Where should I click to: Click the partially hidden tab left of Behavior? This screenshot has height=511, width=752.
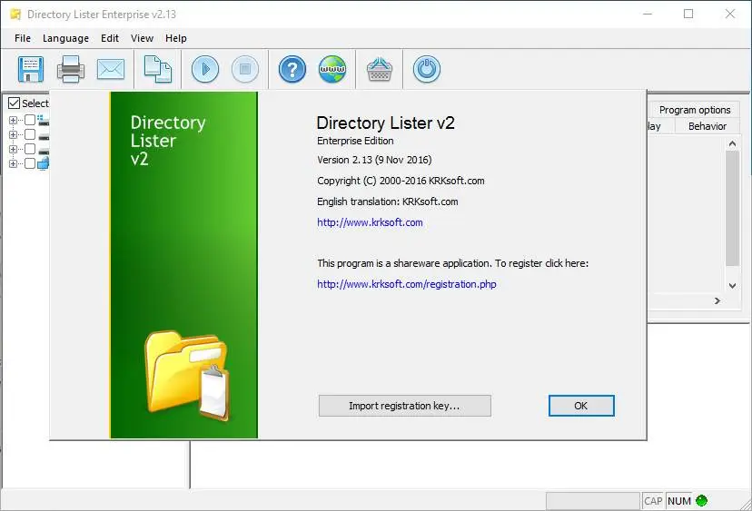coord(660,126)
